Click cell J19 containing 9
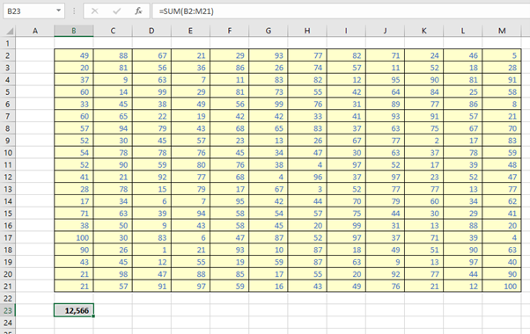The height and width of the screenshot is (334, 530). (385, 262)
